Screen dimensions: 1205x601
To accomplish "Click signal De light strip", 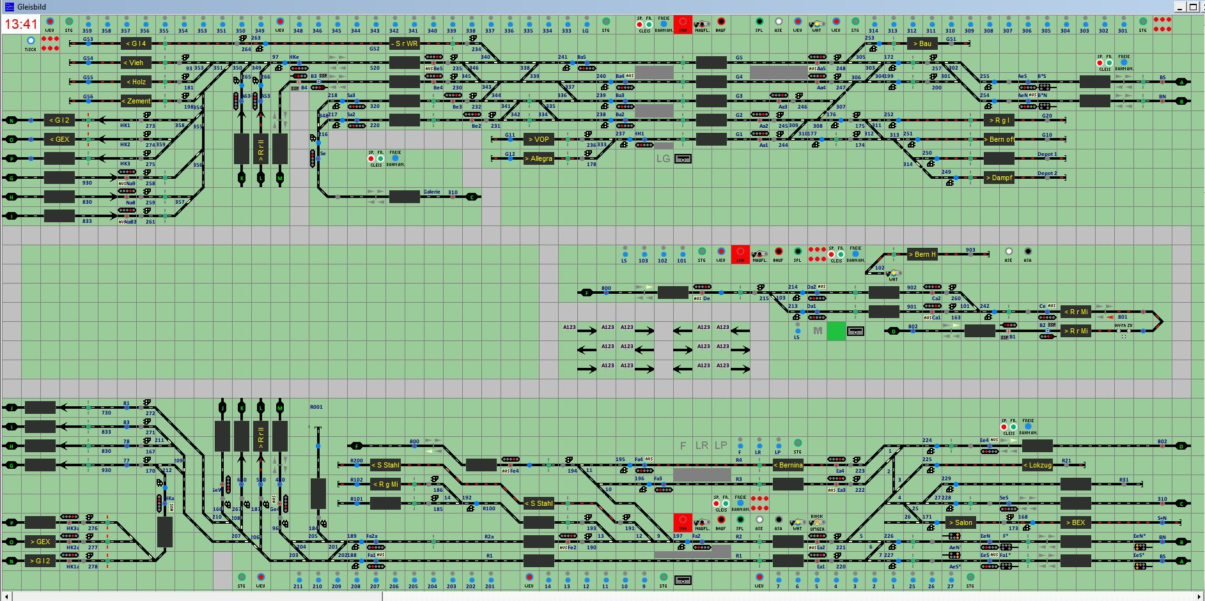I will click(x=702, y=287).
